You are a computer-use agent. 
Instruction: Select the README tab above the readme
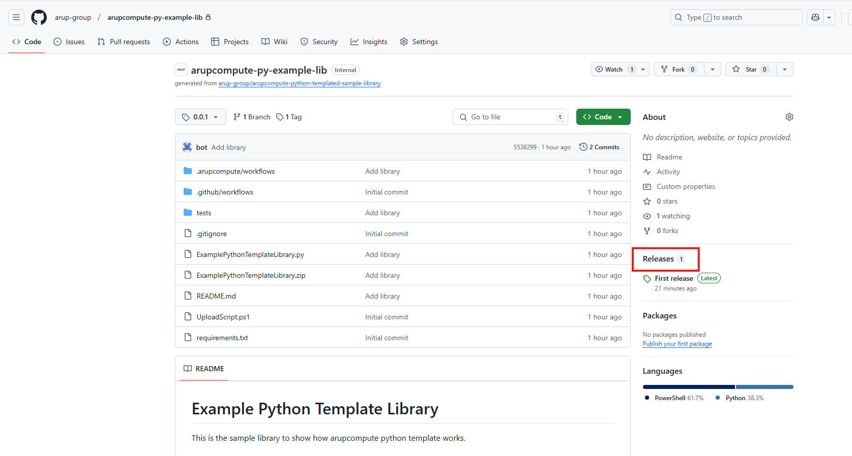(x=203, y=369)
